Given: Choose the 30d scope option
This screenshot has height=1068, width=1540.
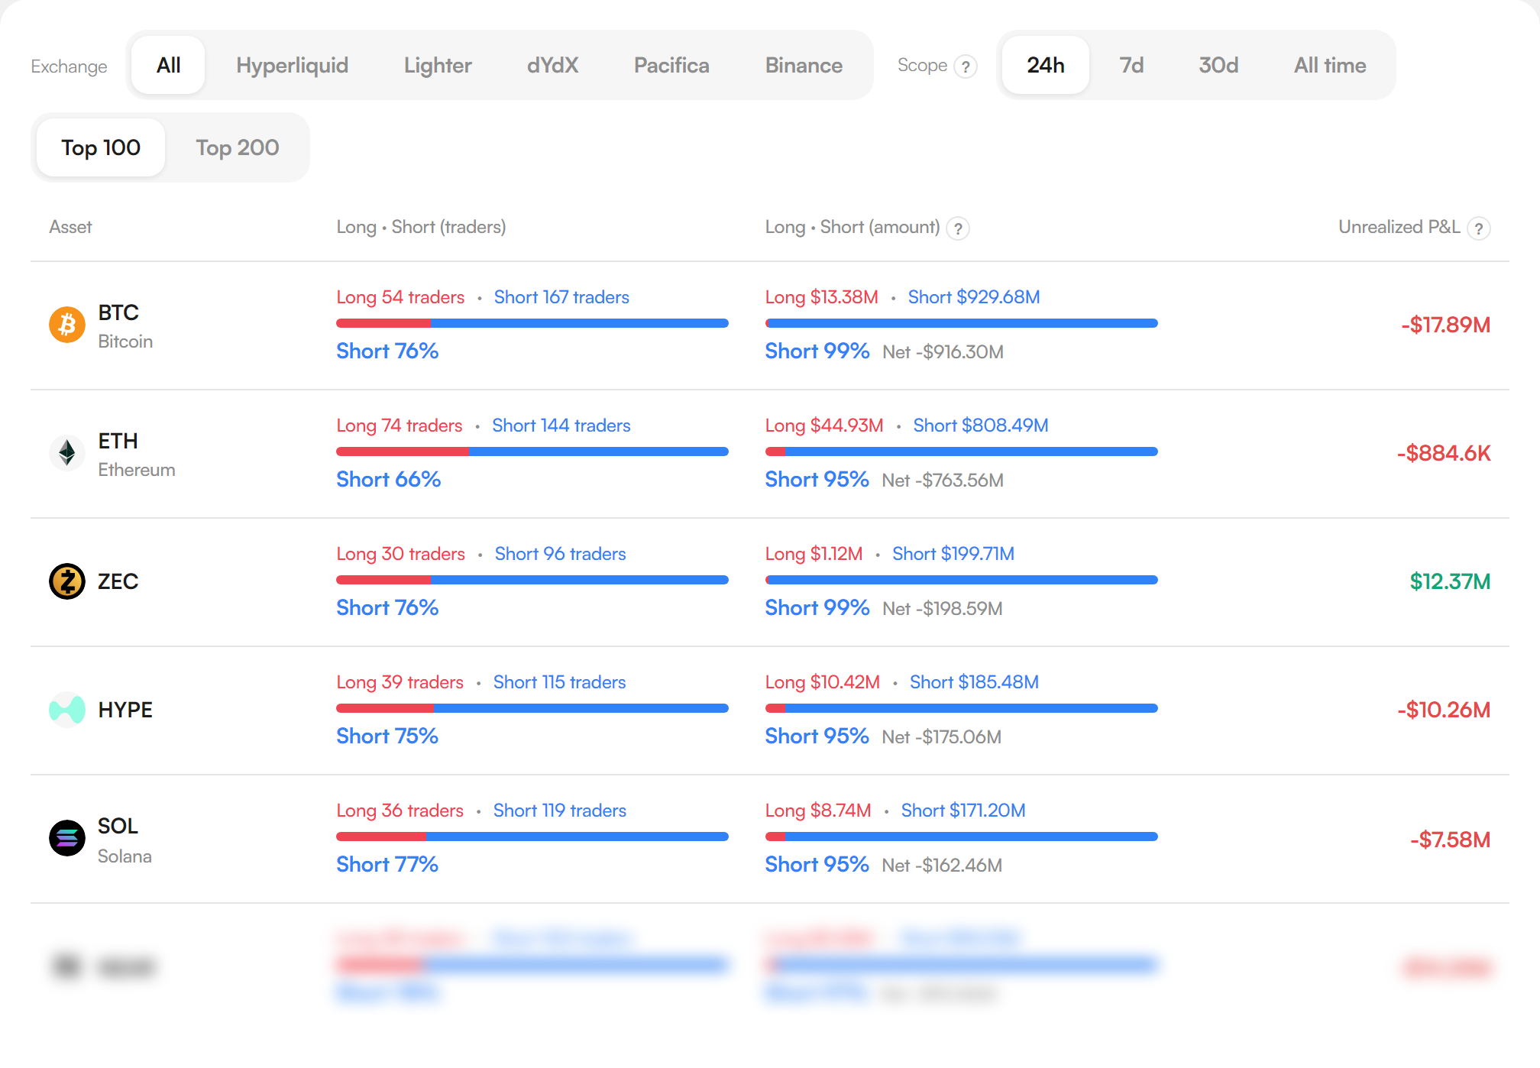Looking at the screenshot, I should (1218, 65).
